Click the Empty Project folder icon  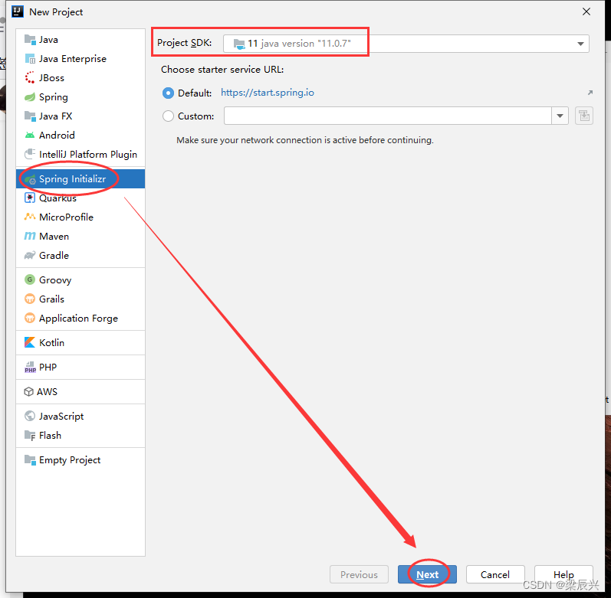[x=30, y=460]
